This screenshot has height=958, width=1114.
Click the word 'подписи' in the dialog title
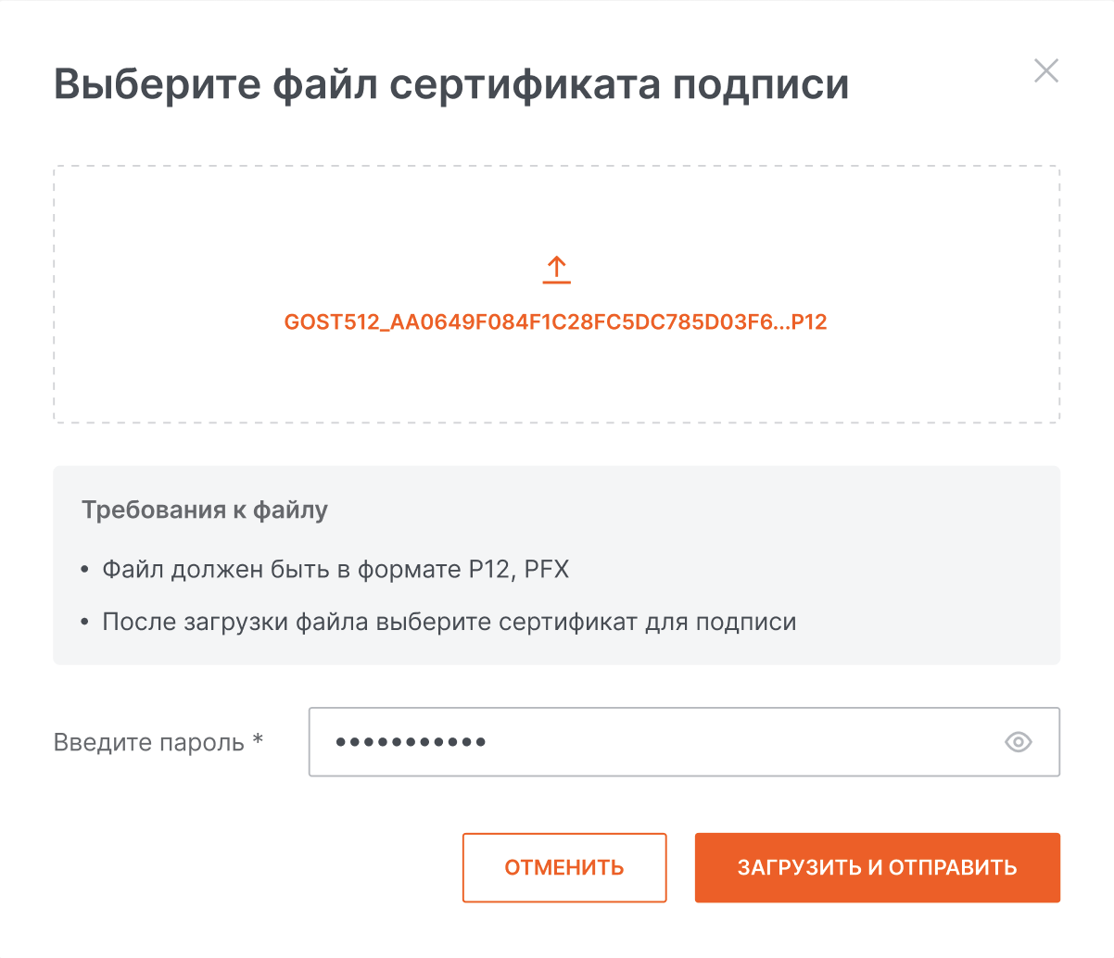[x=760, y=84]
